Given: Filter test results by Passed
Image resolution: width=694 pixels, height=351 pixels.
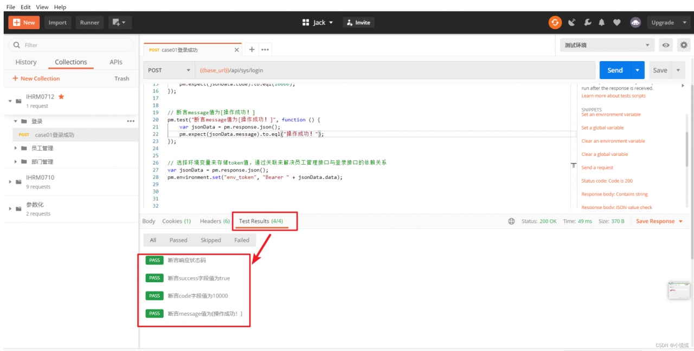Looking at the screenshot, I should [x=178, y=240].
